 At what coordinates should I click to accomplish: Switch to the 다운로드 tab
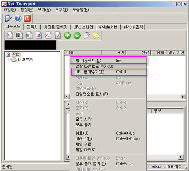[13, 26]
